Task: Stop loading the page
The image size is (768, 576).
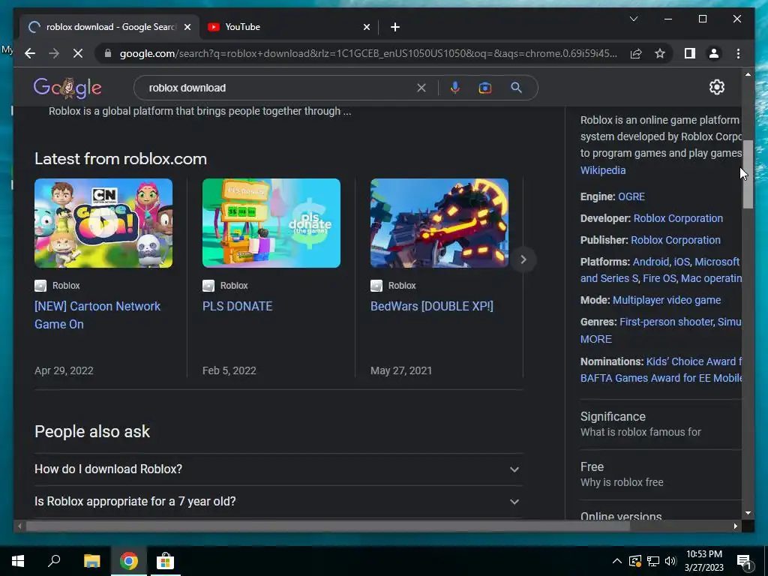Action: [x=78, y=53]
